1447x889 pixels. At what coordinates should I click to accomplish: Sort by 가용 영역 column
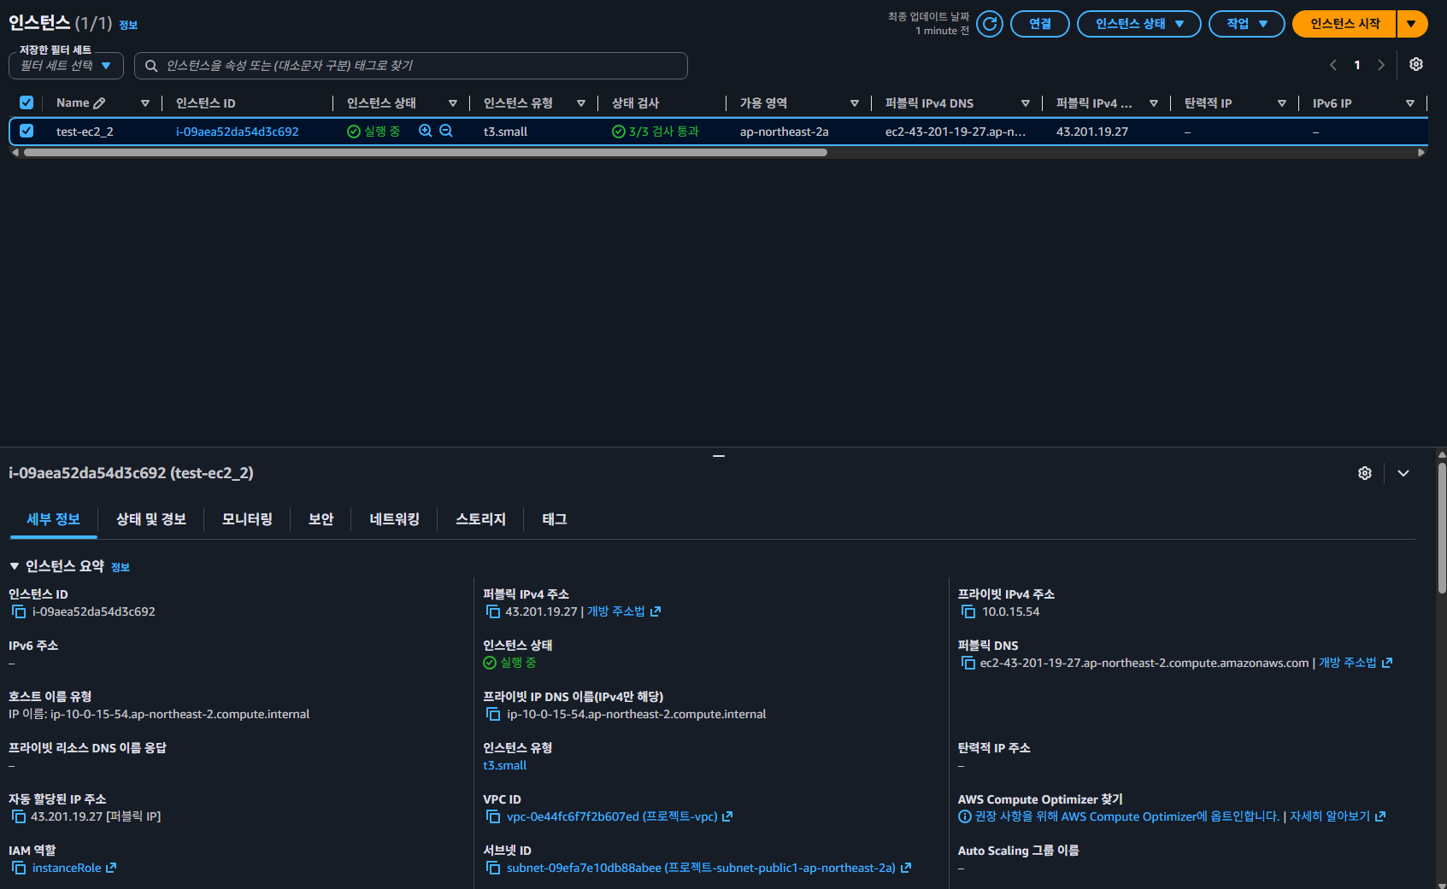coord(855,103)
